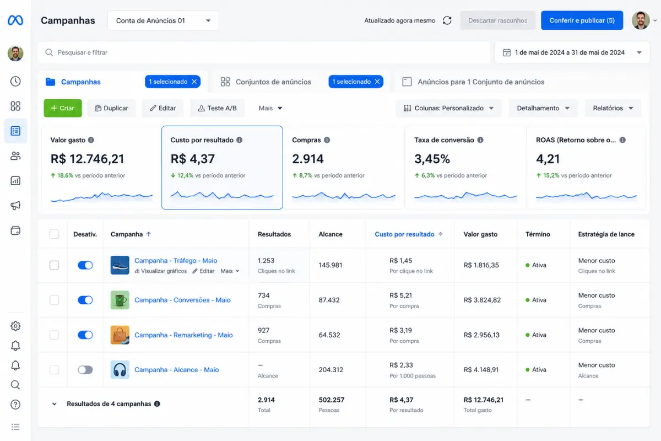Tick the select-all checkbox in table header
Viewport: 661px width, 441px height.
click(54, 234)
